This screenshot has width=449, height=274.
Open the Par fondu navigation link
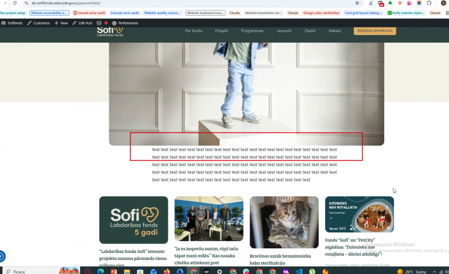pos(194,30)
